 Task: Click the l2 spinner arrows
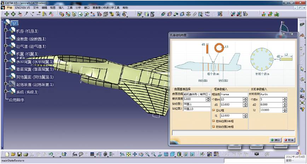point(285,110)
